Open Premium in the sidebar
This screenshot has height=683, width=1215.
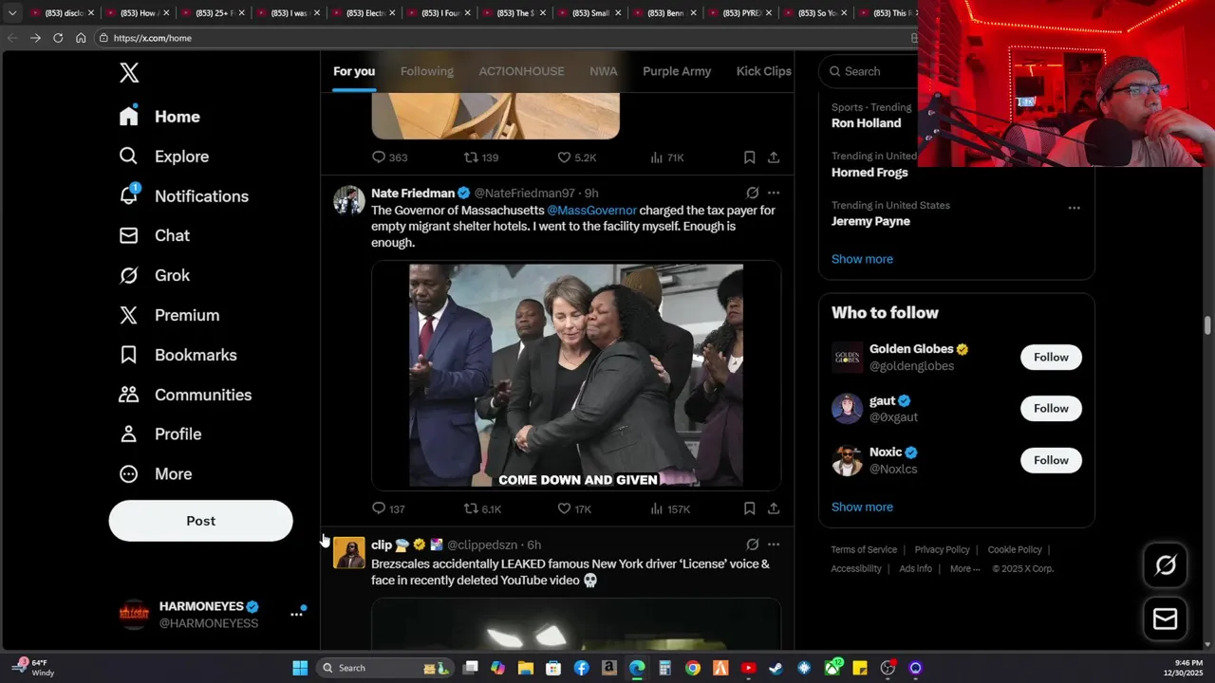point(169,315)
